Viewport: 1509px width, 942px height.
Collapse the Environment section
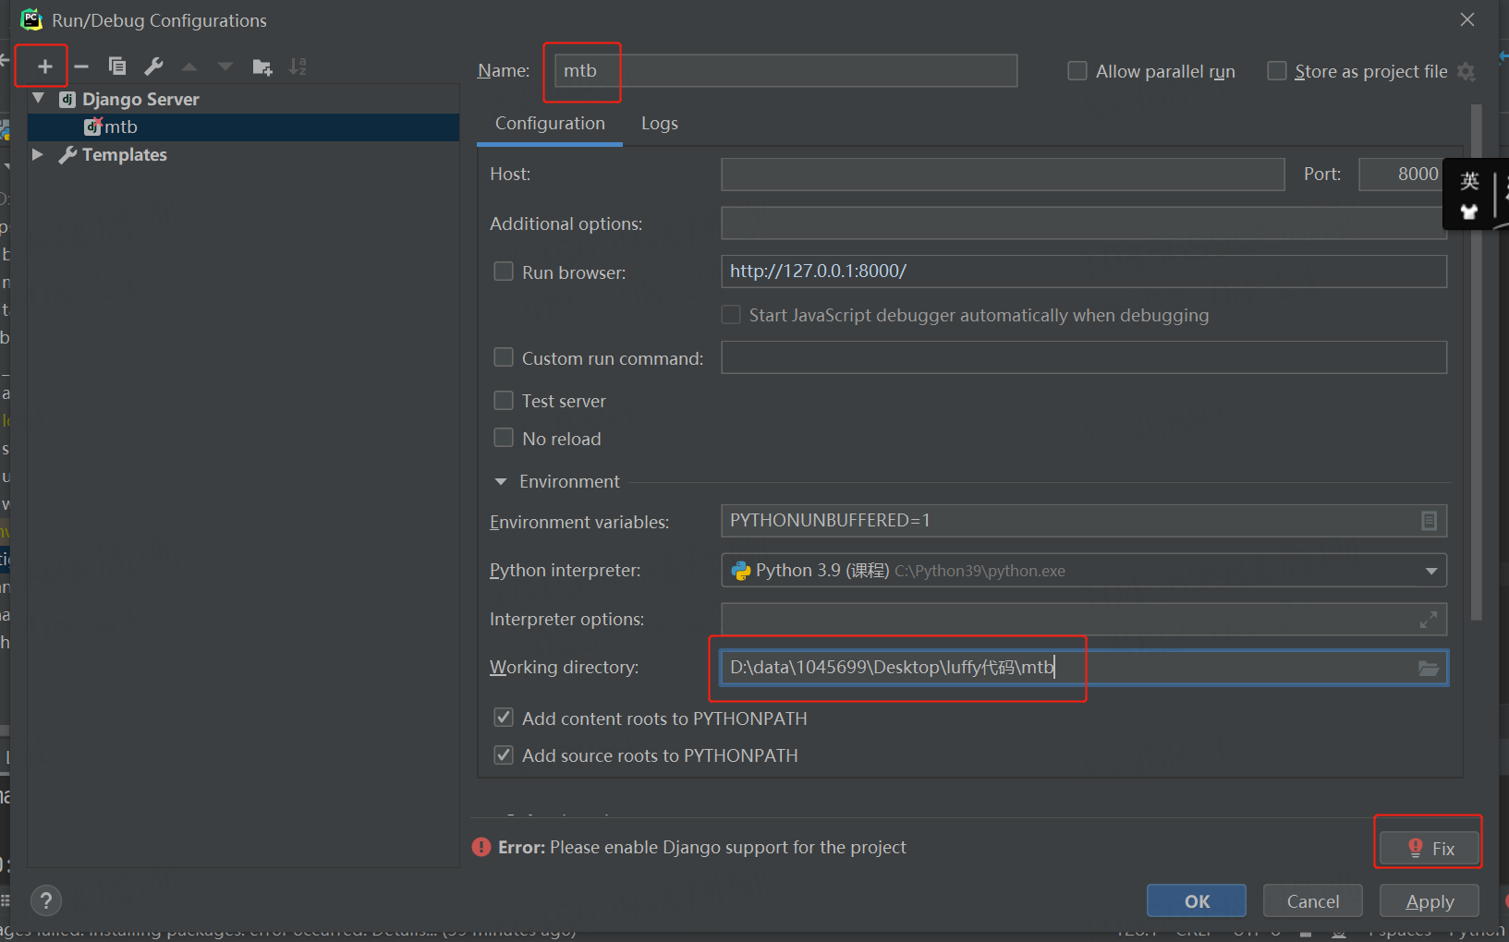pos(501,481)
